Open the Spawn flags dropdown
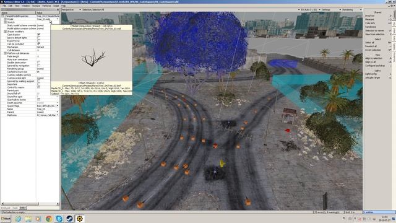Screen dimensions: 396x223 (58, 106)
